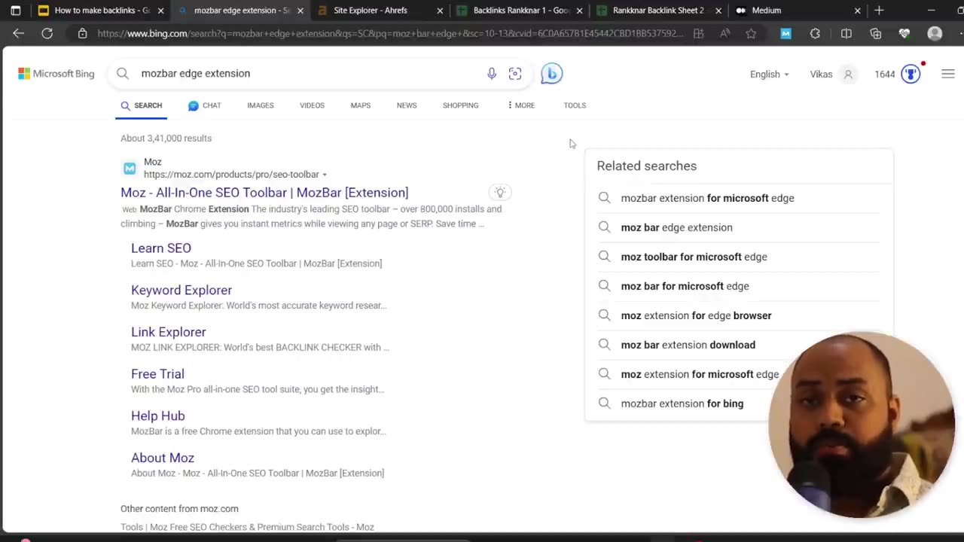Close the Site Explorer - Ahrefs tab
Image resolution: width=964 pixels, height=542 pixels.
pyautogui.click(x=440, y=11)
